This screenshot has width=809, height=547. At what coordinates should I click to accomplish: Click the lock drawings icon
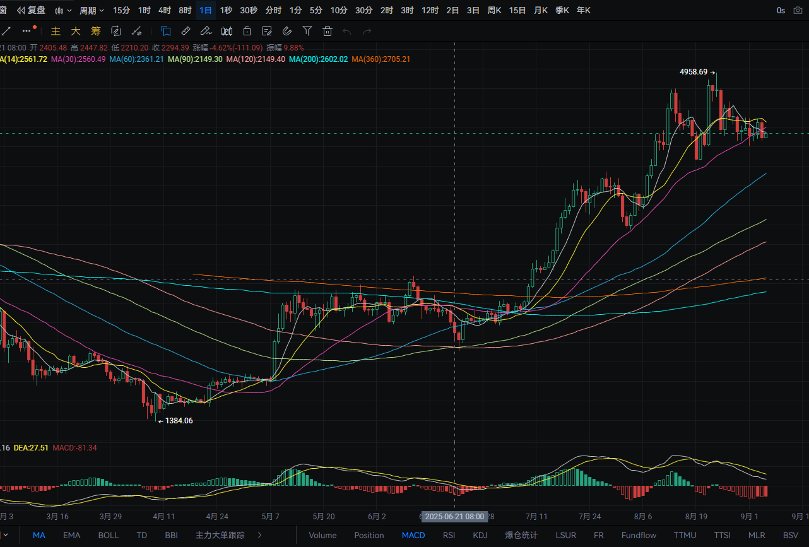pyautogui.click(x=247, y=31)
